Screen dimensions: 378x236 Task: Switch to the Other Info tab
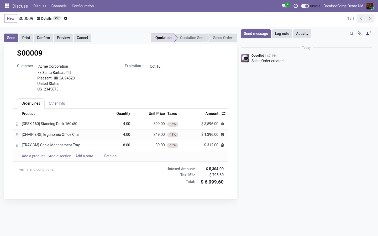(57, 103)
